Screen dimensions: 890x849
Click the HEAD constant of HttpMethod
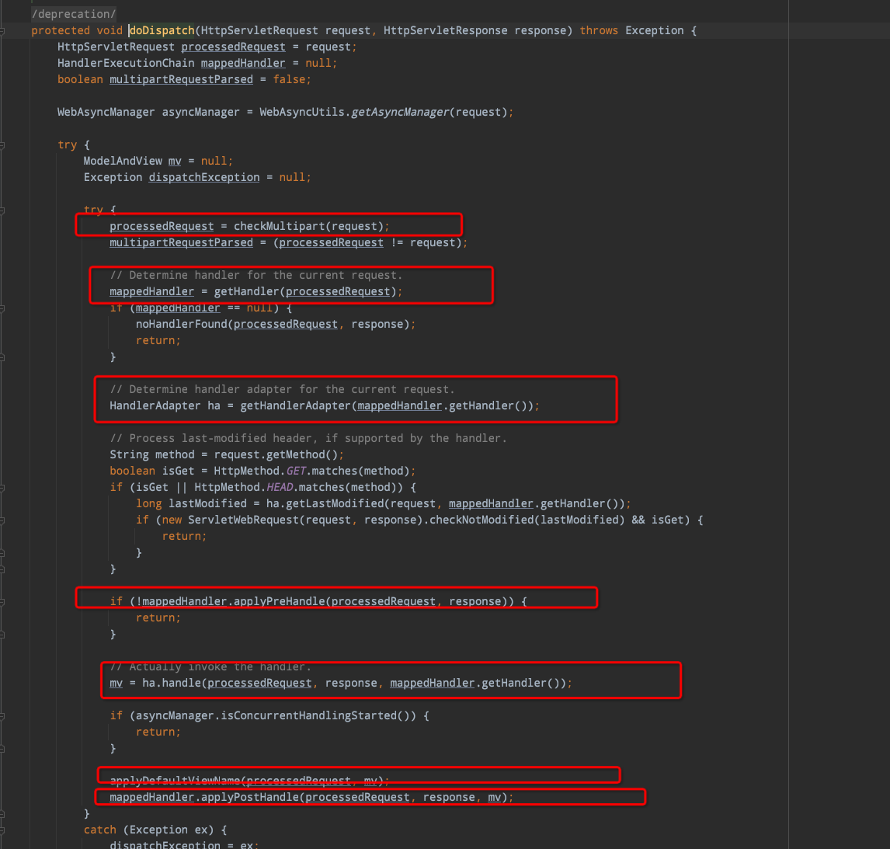click(x=280, y=487)
